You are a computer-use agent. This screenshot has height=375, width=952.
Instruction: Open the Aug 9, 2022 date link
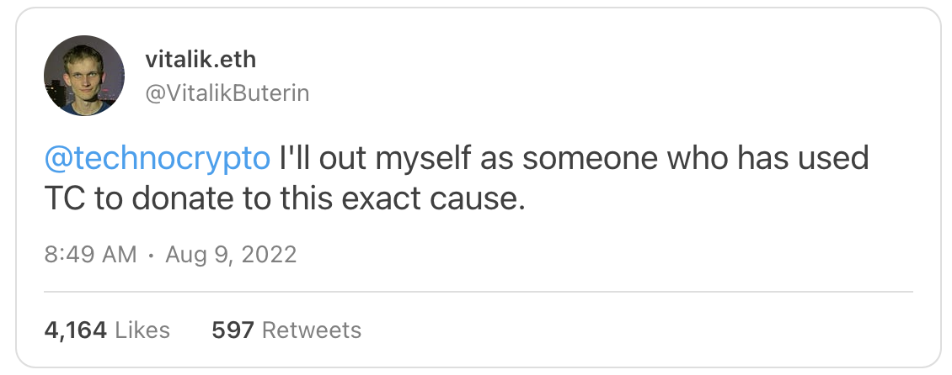point(231,254)
